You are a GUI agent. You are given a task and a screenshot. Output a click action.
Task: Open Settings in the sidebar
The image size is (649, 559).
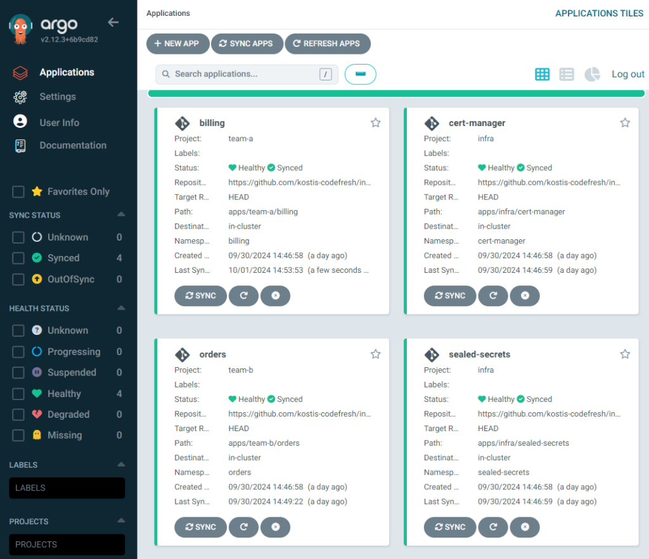click(x=58, y=97)
